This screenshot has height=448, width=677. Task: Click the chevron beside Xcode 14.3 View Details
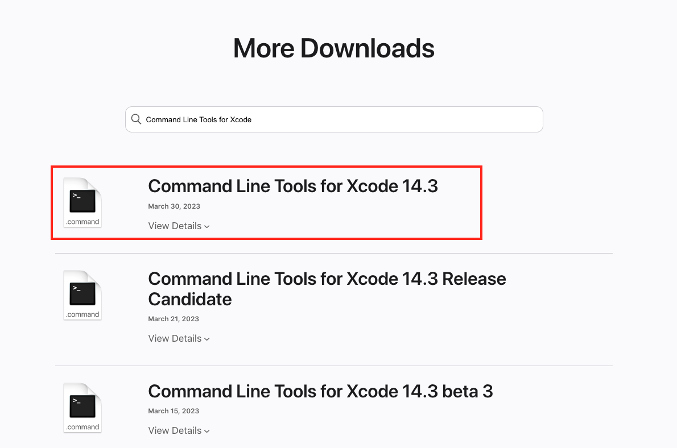point(207,227)
